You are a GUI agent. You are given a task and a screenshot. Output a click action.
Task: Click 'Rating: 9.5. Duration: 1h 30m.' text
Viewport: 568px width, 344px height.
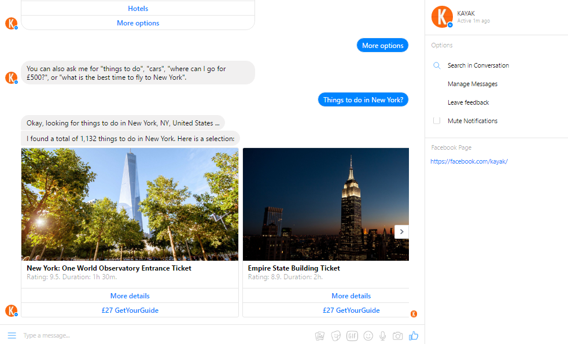pos(72,277)
